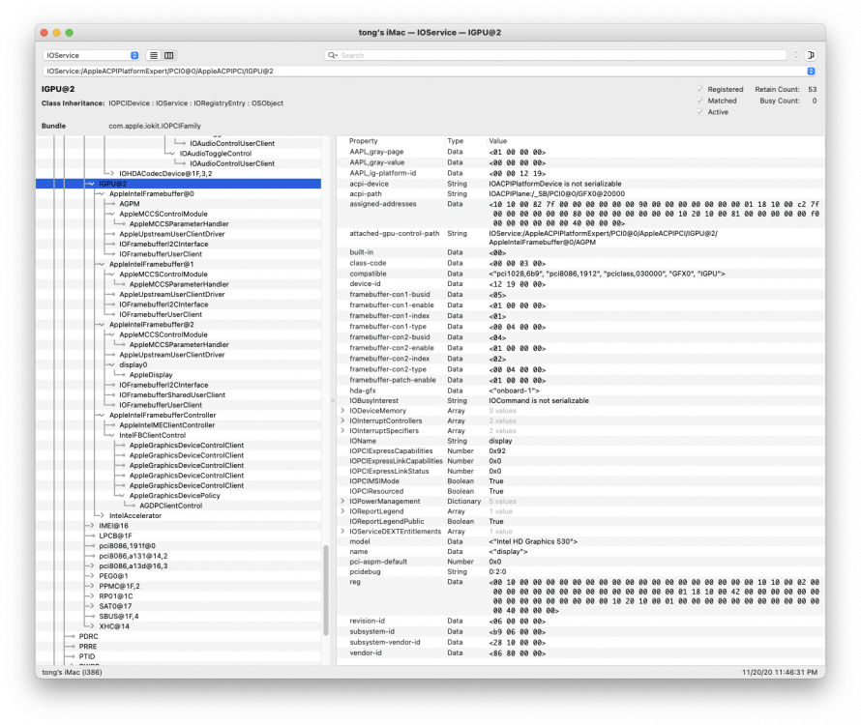Open the path bar dropdown arrow
This screenshot has width=861, height=725.
[811, 72]
